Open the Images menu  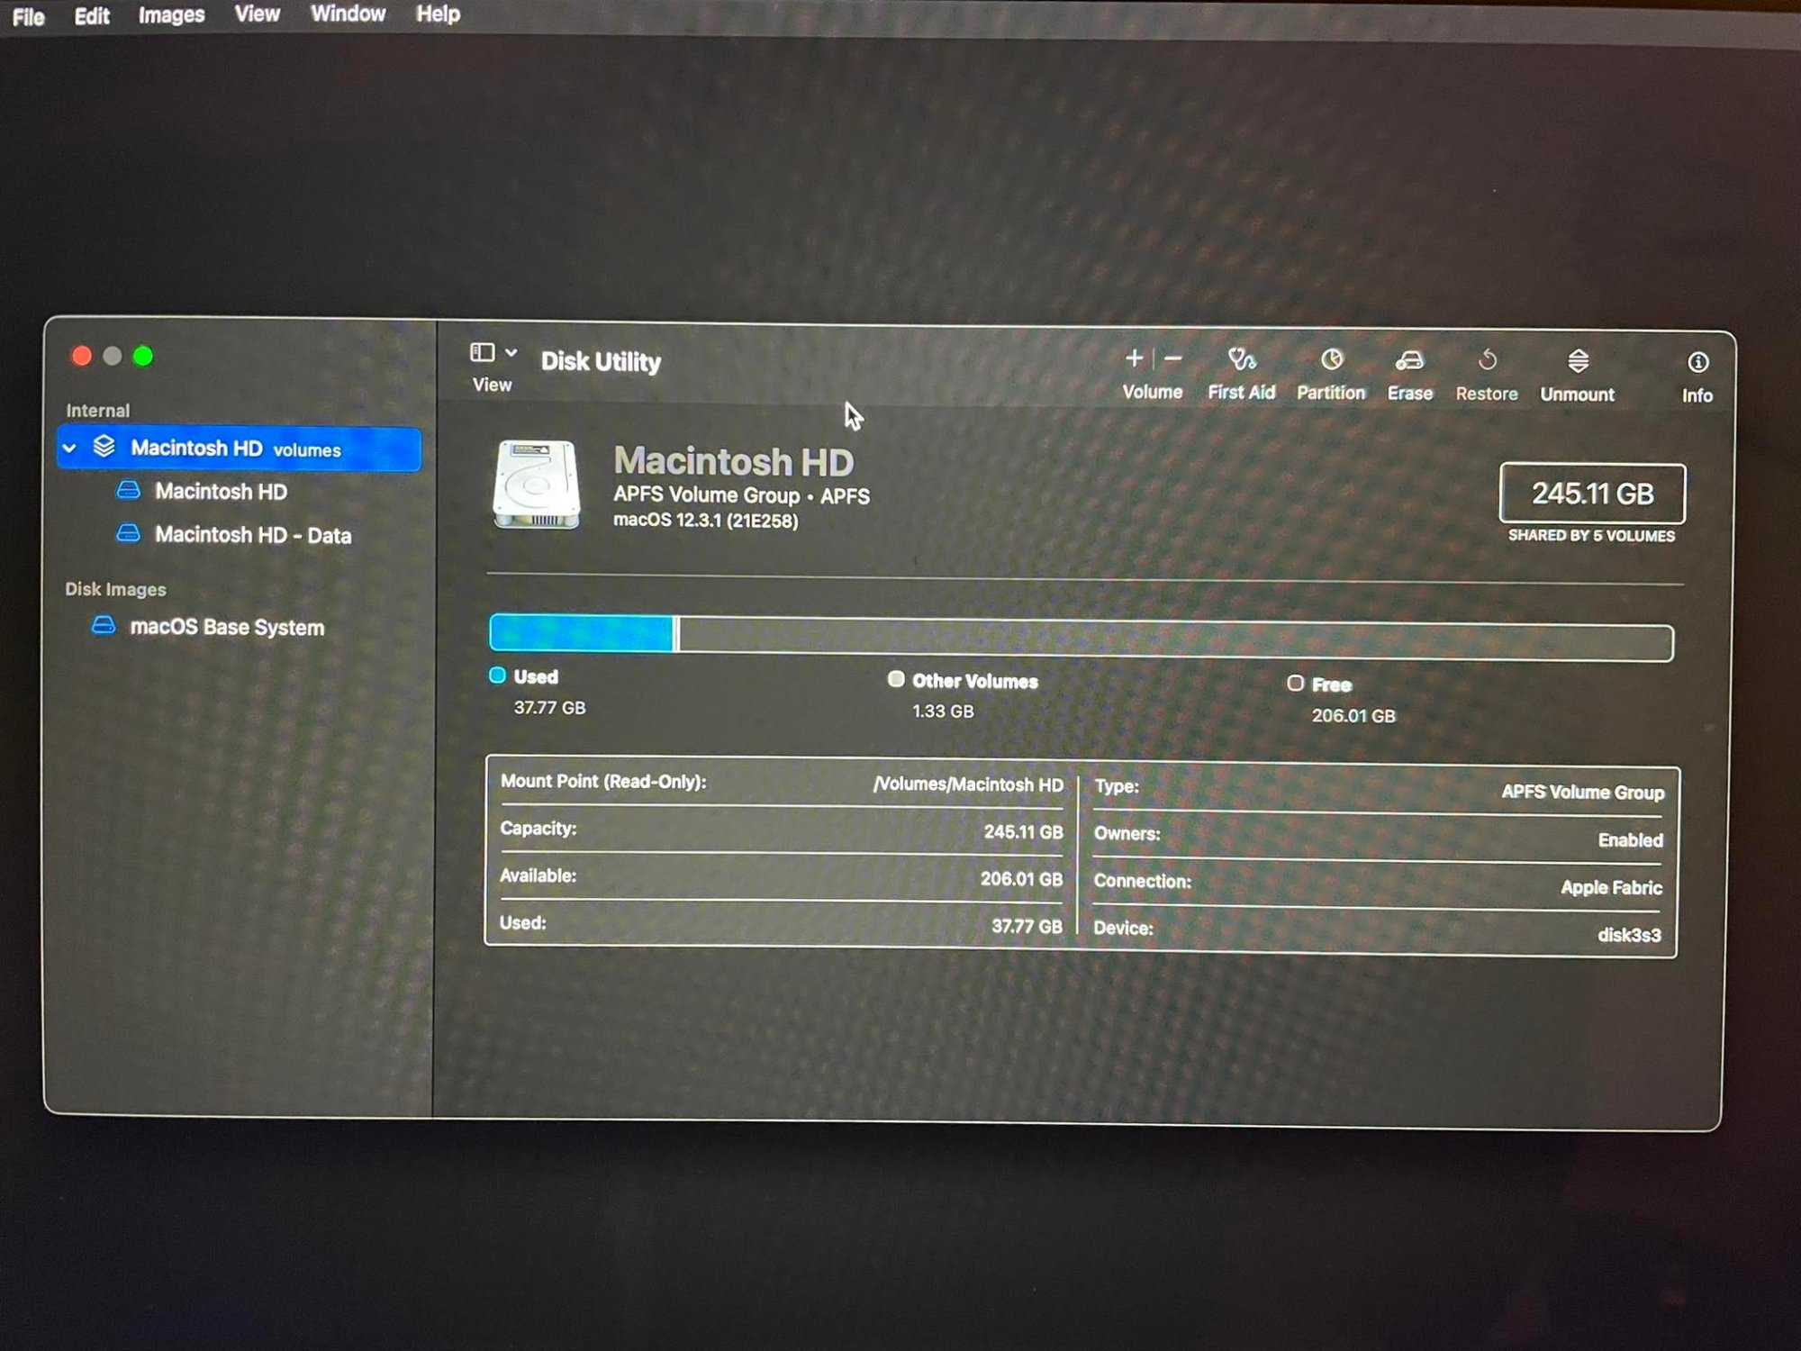(x=171, y=15)
